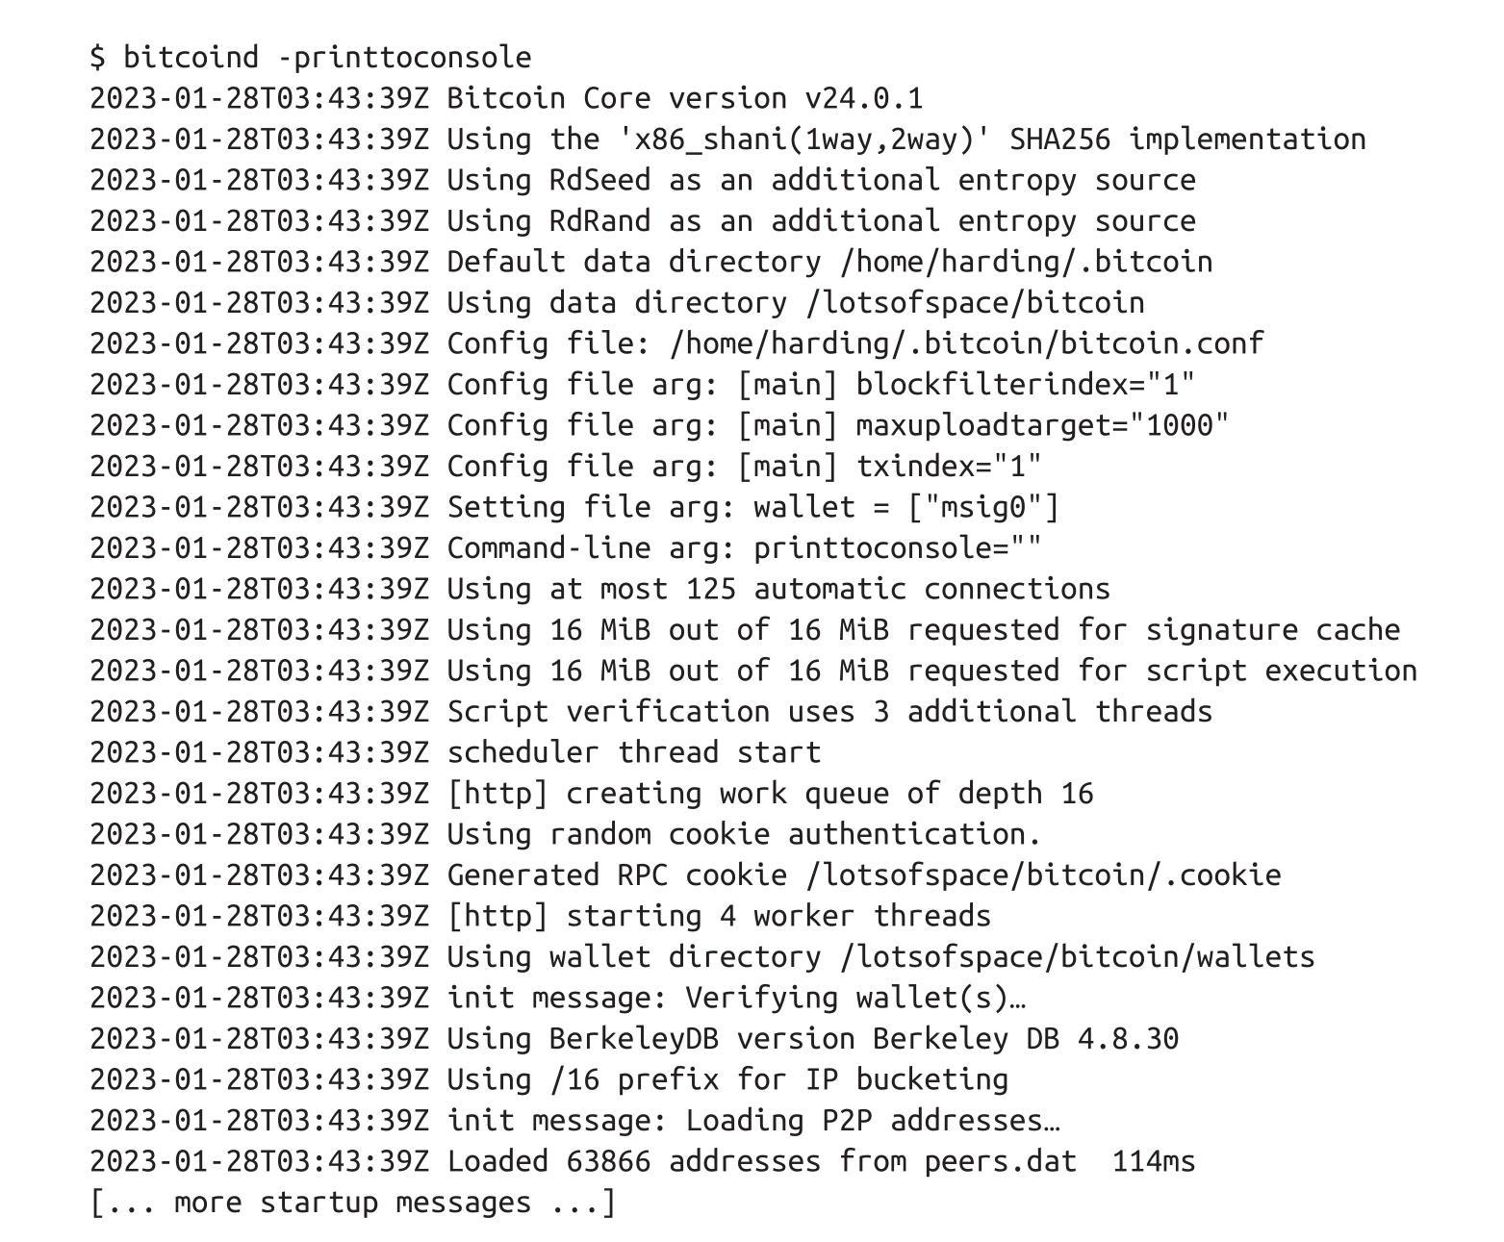
Task: Click the 'RdSeed' entropy source line
Action: pyautogui.click(x=821, y=180)
